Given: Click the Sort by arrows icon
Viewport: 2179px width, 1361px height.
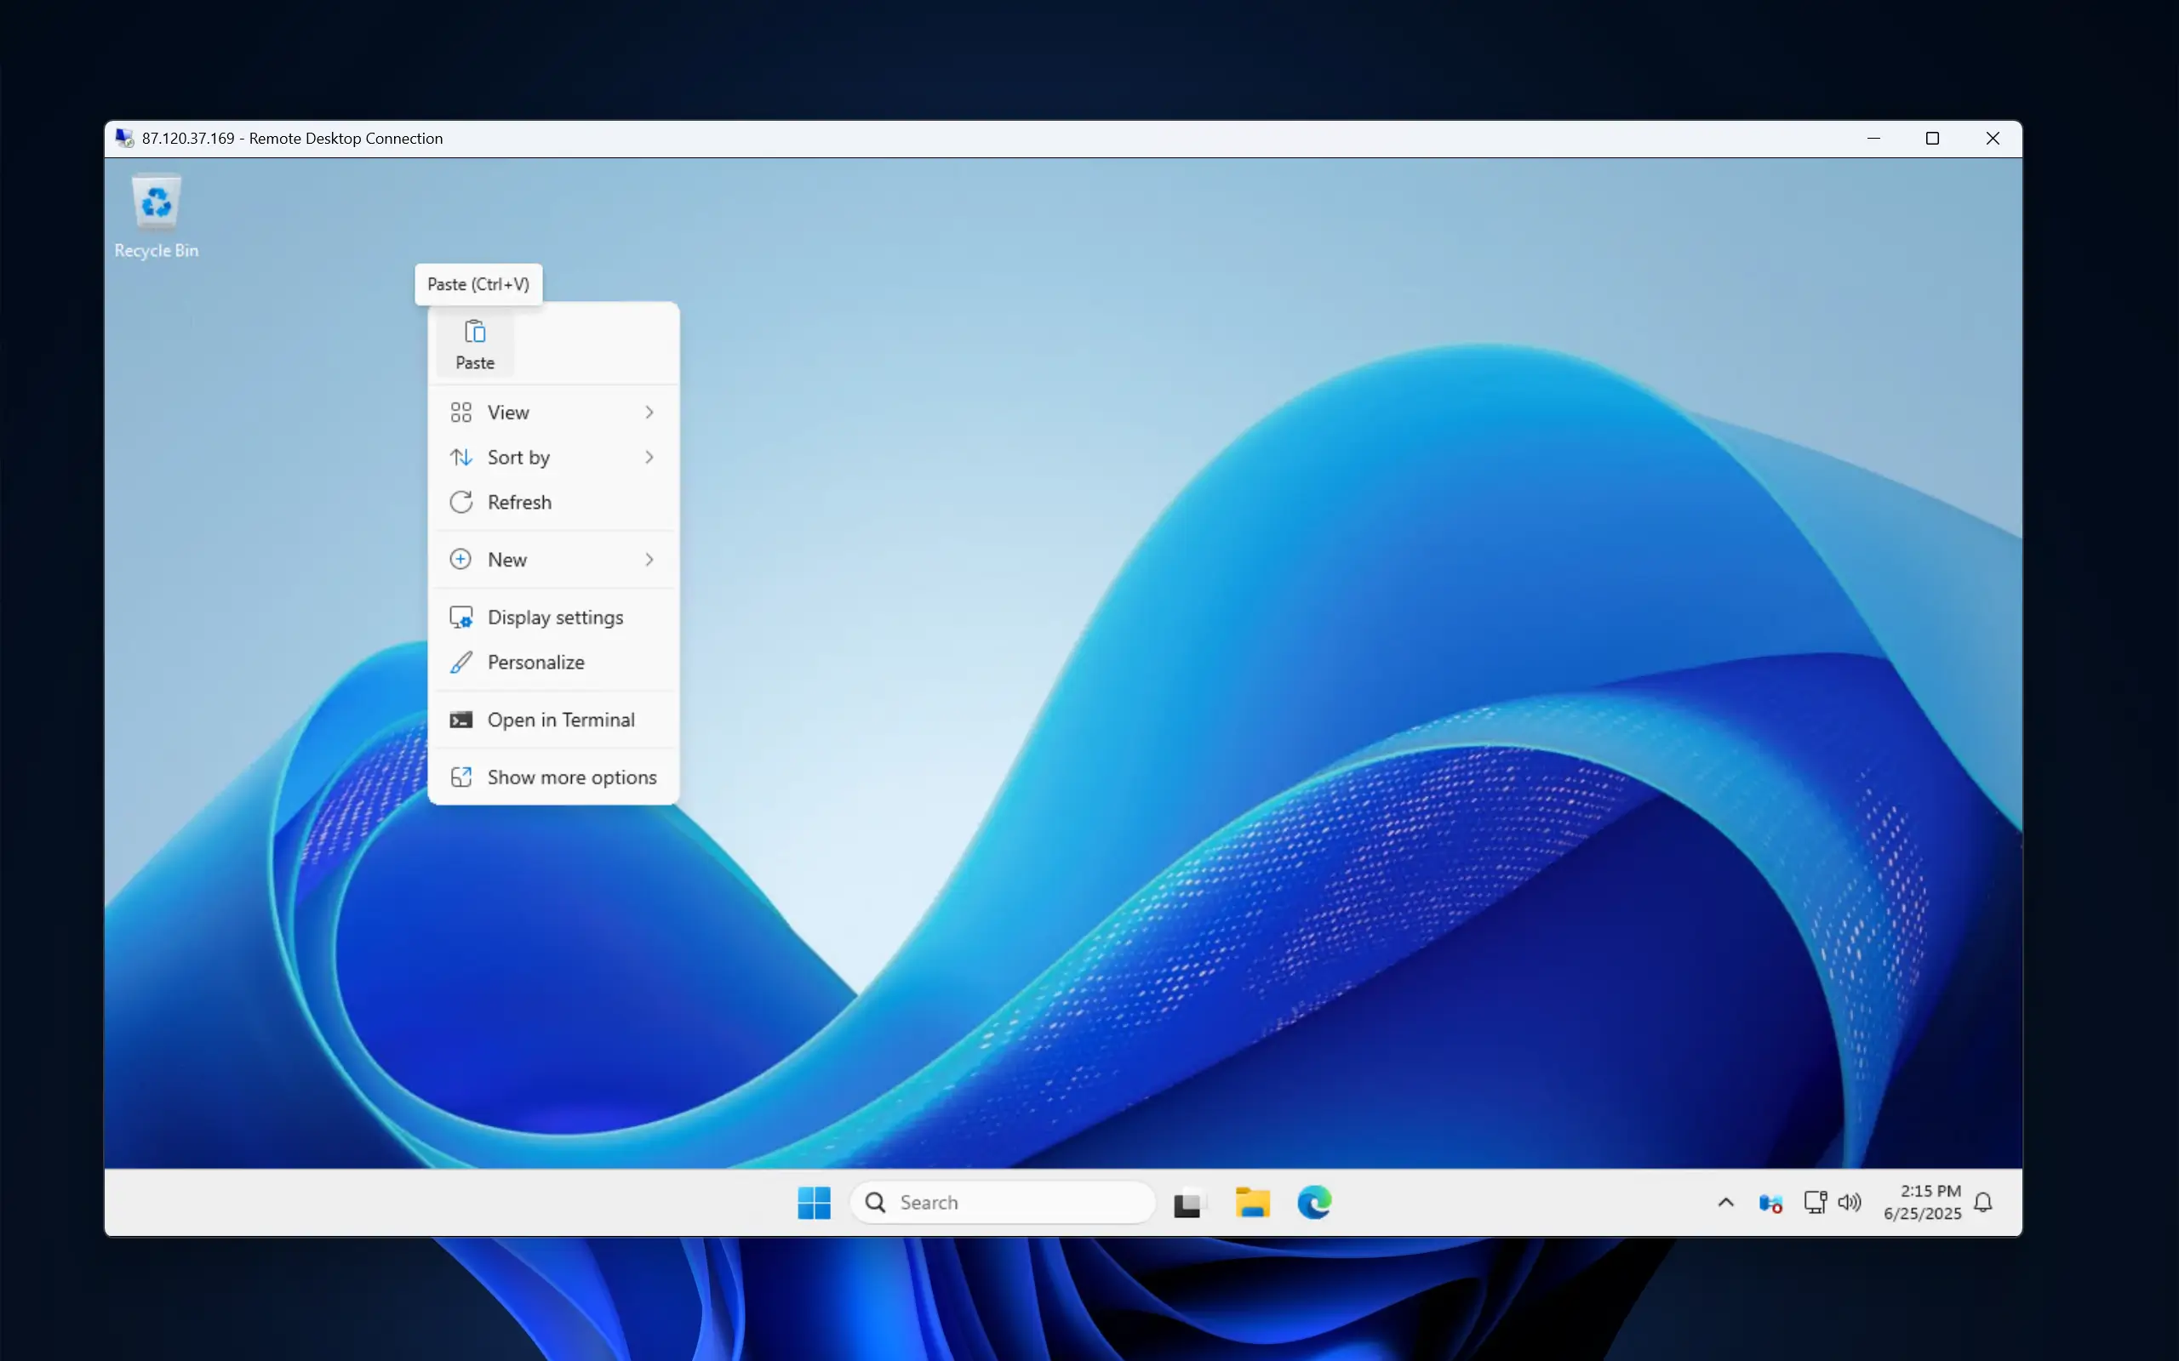Looking at the screenshot, I should point(461,458).
